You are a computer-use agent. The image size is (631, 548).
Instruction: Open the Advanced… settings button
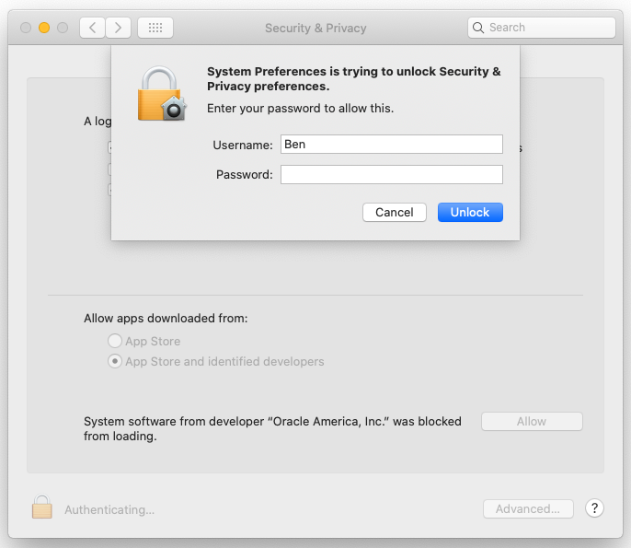tap(528, 508)
